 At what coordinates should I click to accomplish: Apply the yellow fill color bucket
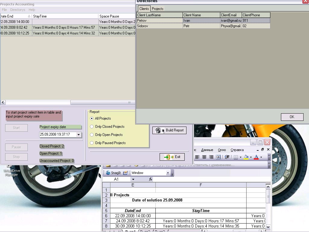tap(246, 157)
